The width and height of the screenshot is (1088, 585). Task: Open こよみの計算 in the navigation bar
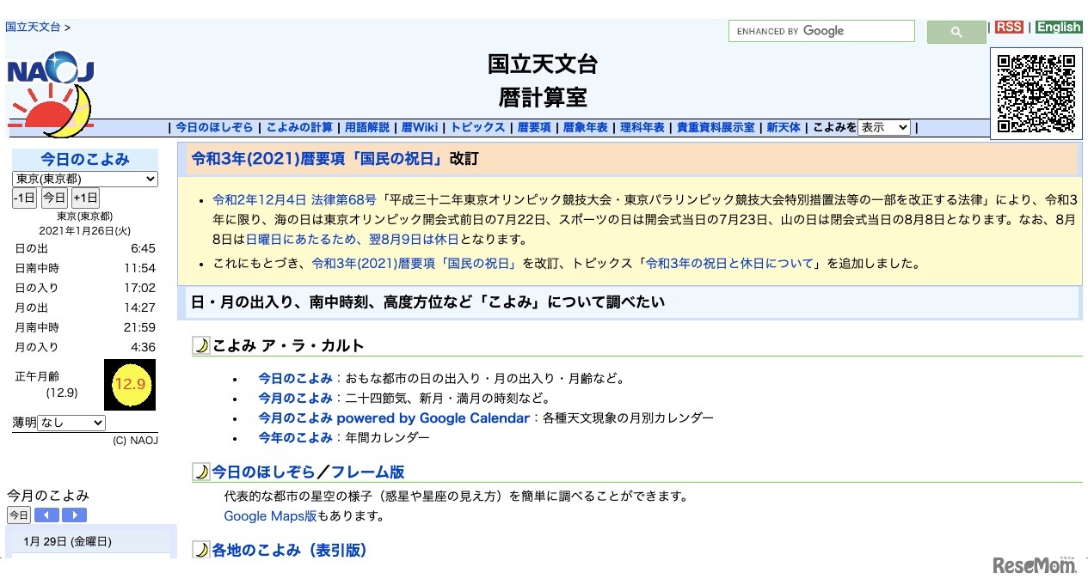click(x=299, y=127)
